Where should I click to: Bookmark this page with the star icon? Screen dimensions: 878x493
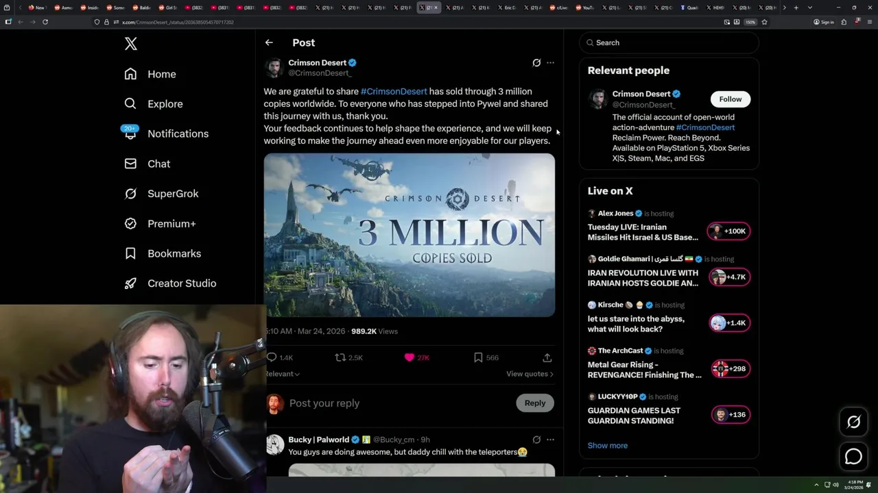[764, 22]
